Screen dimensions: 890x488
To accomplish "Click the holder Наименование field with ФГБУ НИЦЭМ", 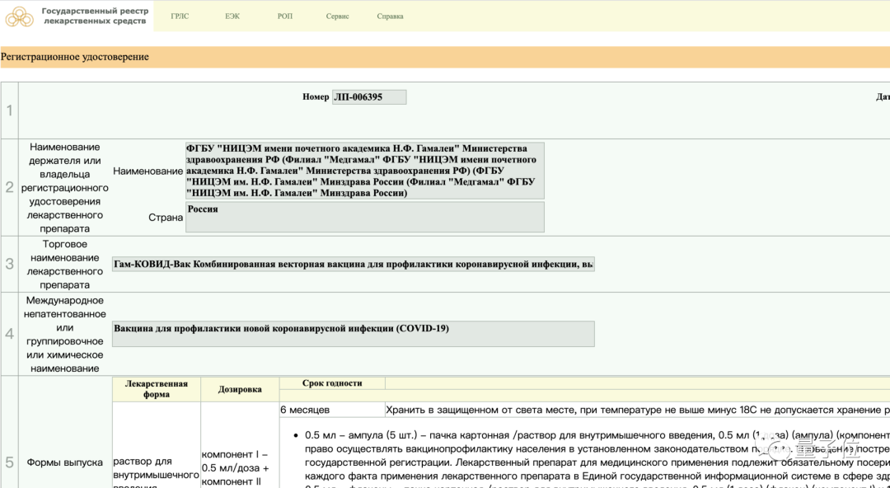I will (x=365, y=171).
